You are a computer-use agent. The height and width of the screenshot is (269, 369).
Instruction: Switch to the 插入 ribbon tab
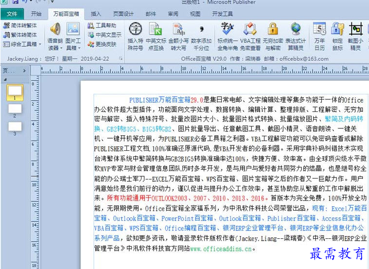(x=96, y=14)
